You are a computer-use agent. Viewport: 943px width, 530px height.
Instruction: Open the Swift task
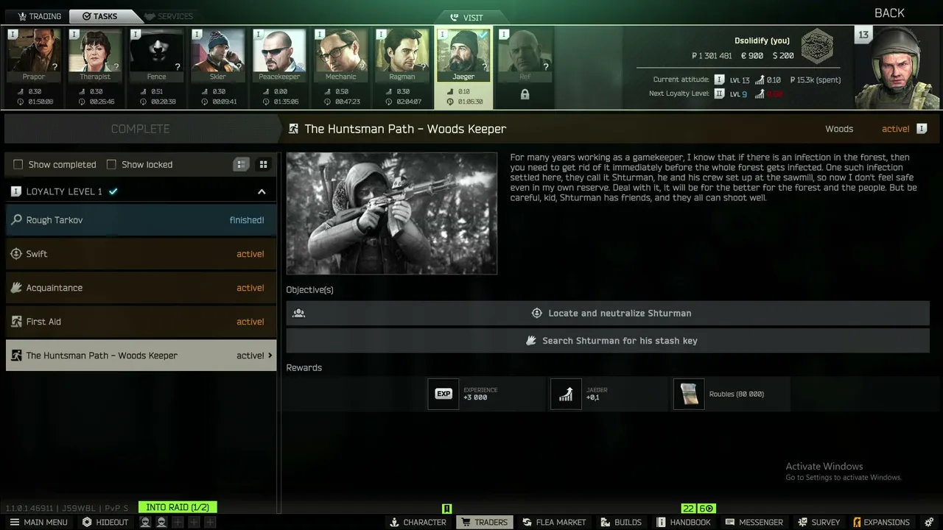pos(141,254)
